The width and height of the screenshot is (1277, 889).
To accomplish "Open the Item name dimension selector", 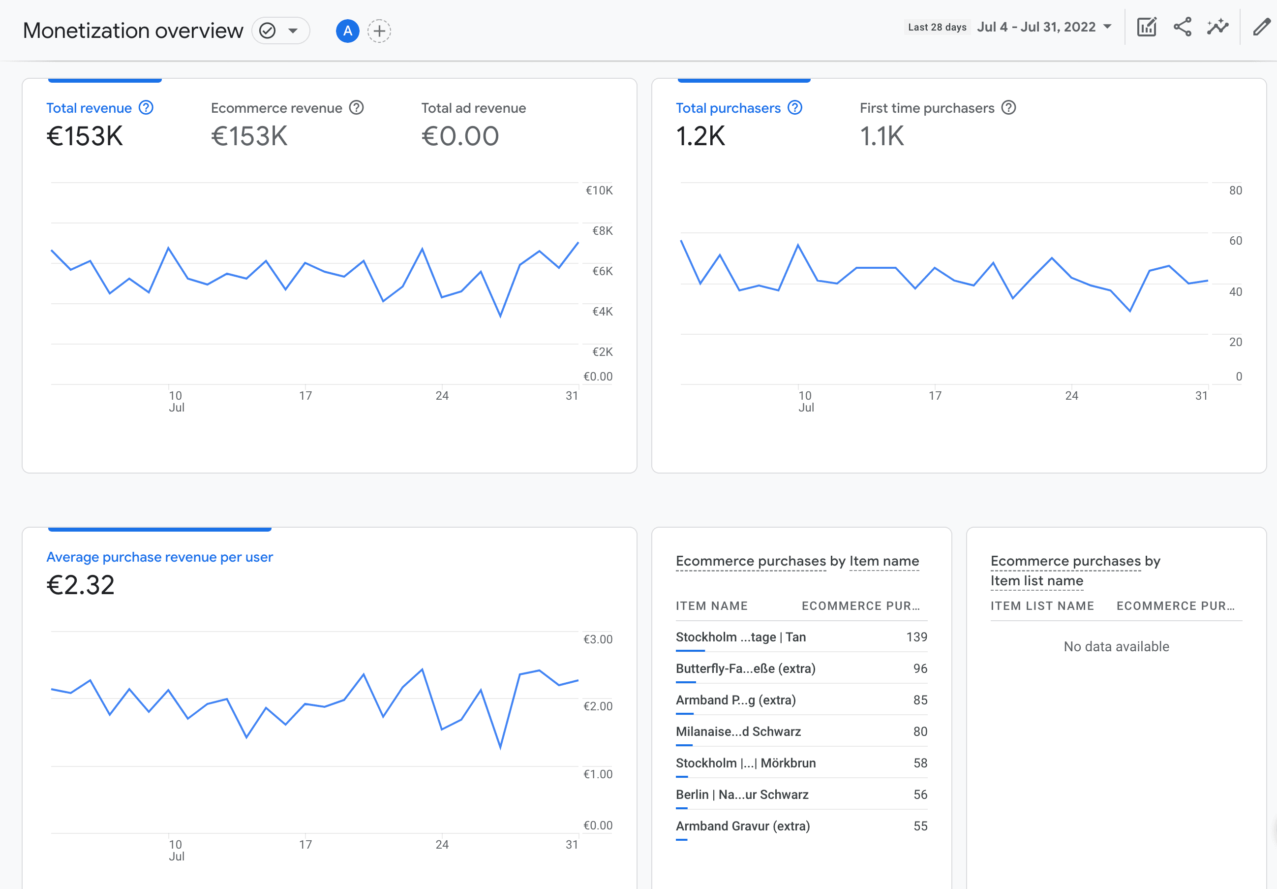I will click(884, 561).
